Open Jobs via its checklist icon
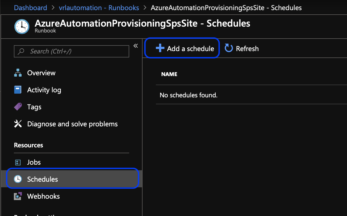Screen dimensions: 347x216 tap(18, 162)
